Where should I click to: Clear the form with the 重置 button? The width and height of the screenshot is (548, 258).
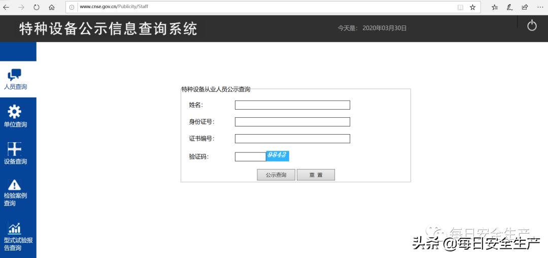[x=316, y=175]
